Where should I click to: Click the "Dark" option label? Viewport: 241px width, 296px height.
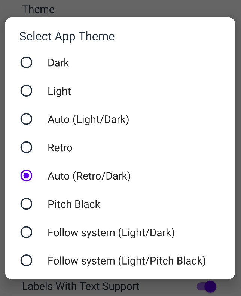(58, 62)
